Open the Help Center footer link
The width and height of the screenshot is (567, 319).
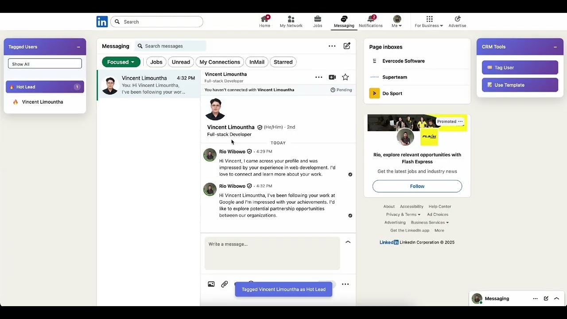pos(440,206)
